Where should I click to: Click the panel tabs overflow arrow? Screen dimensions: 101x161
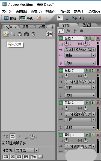(x=52, y=27)
